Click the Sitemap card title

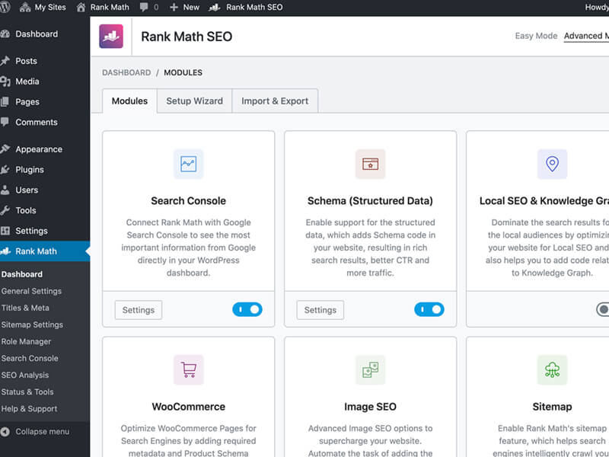tap(552, 407)
